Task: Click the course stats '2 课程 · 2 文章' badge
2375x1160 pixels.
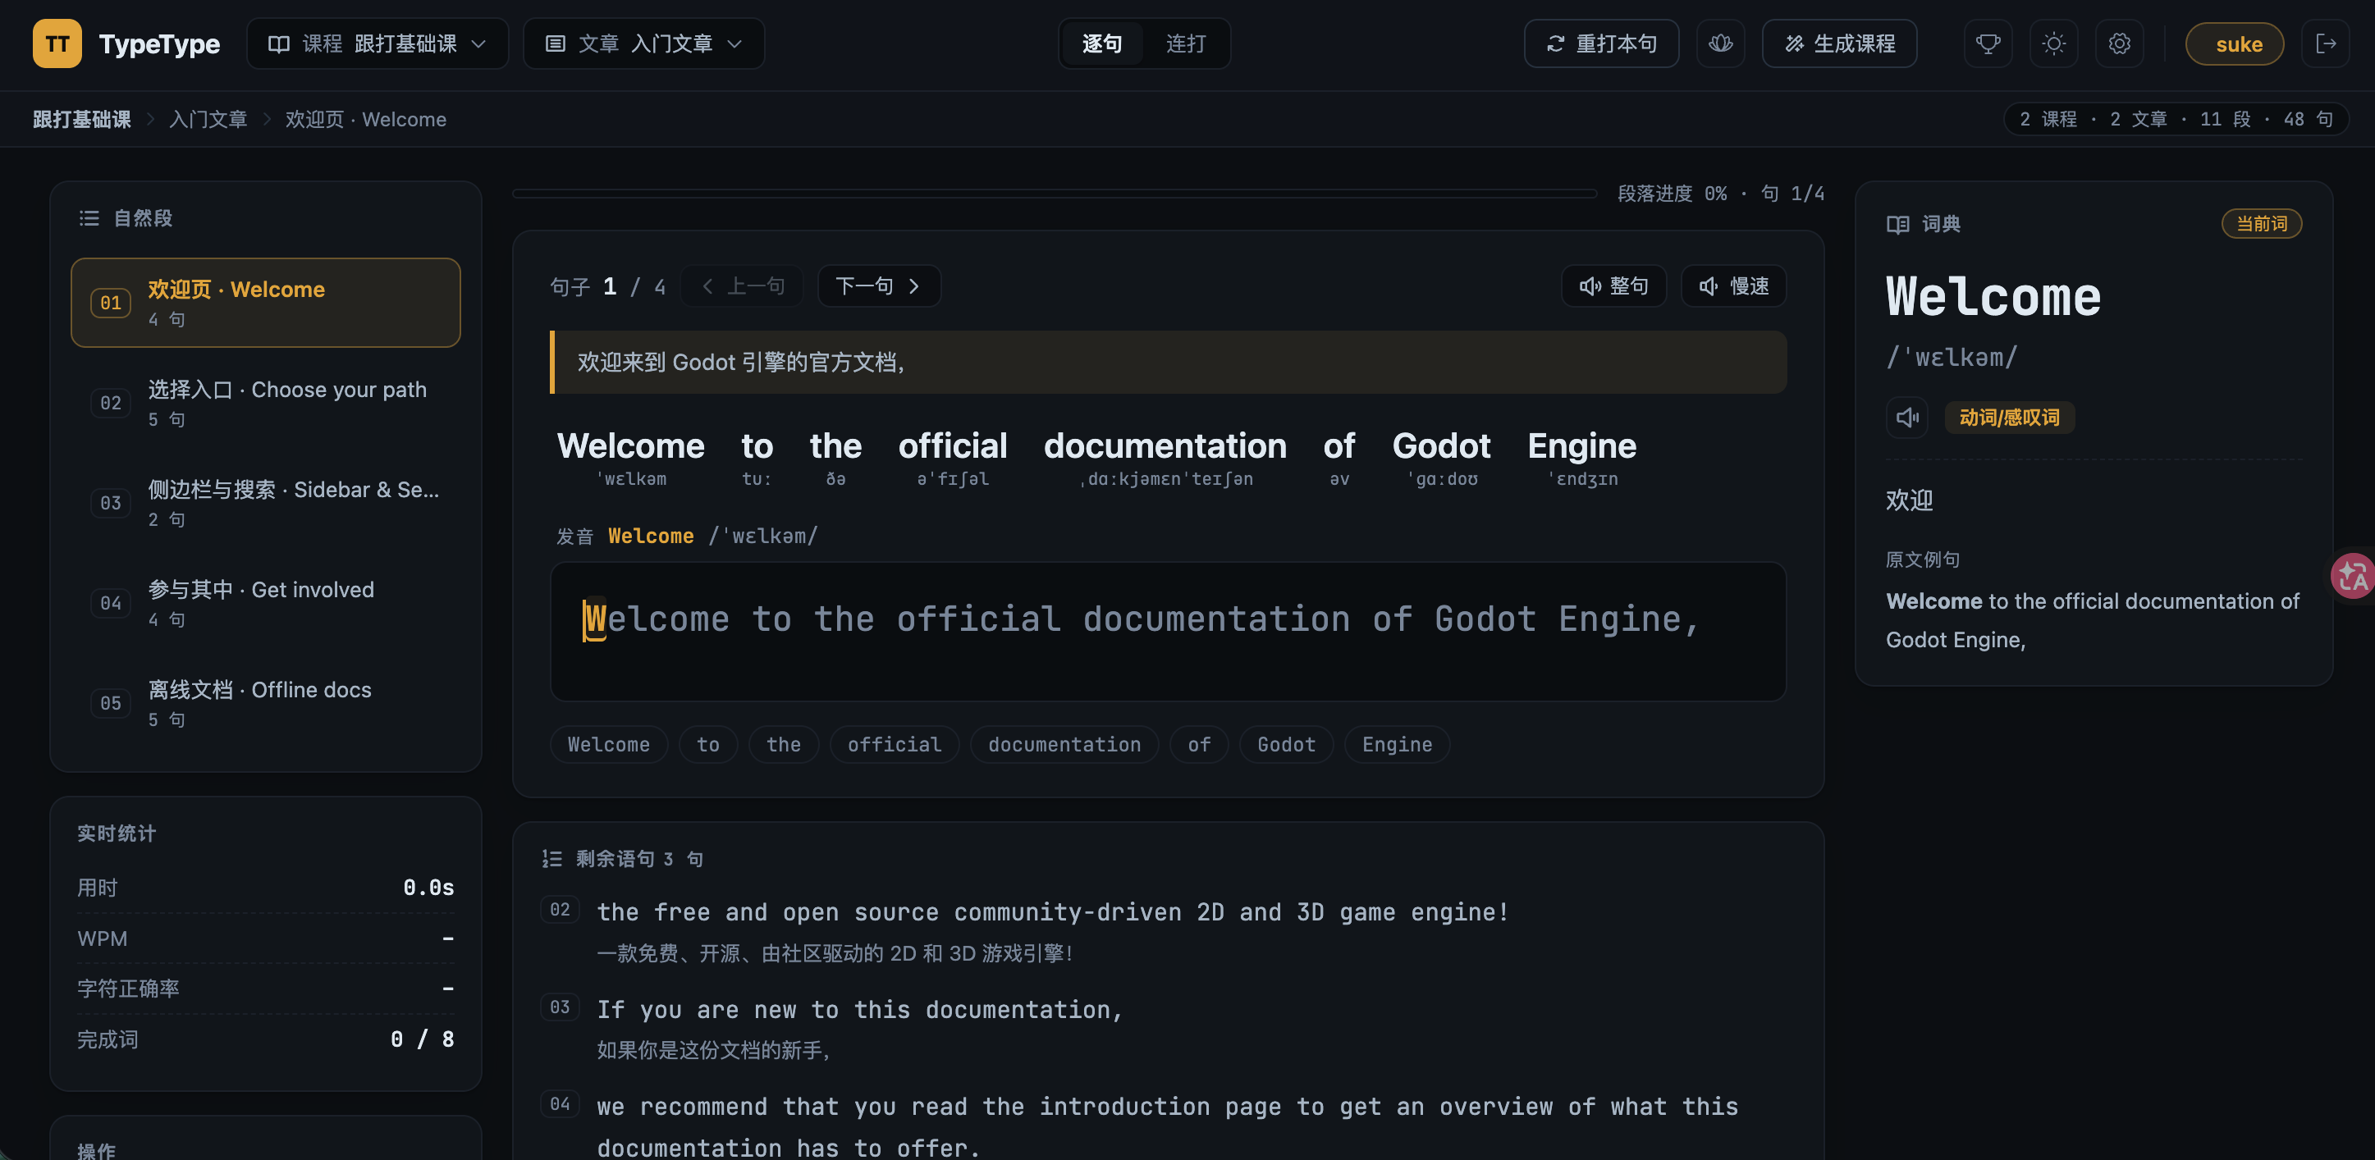Action: coord(2175,119)
